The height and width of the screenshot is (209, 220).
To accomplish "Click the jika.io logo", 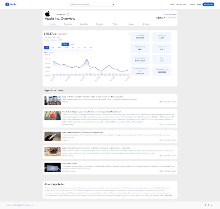I will pyautogui.click(x=11, y=4).
